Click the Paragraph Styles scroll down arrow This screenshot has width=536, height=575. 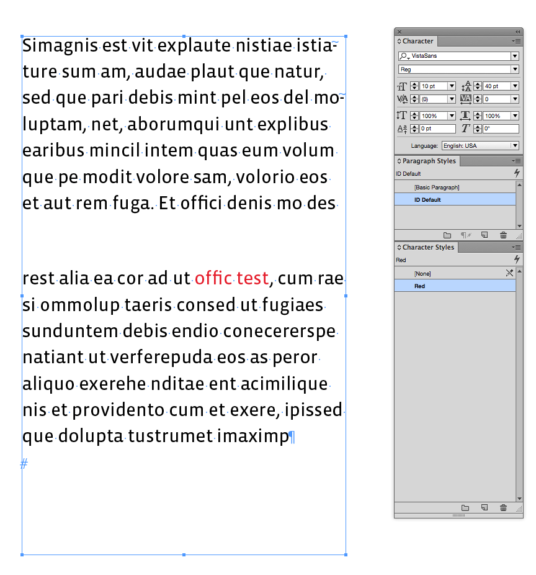click(x=519, y=226)
